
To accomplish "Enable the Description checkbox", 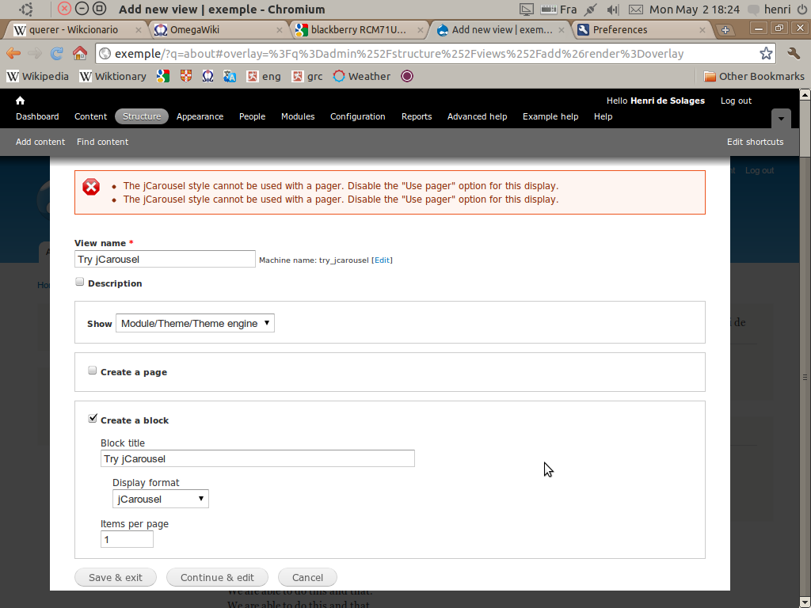I will (80, 282).
